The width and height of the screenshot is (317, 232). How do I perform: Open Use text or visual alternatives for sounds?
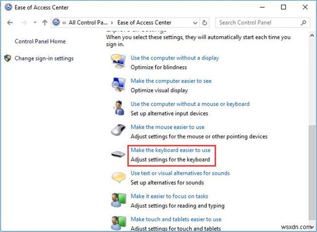pos(180,173)
